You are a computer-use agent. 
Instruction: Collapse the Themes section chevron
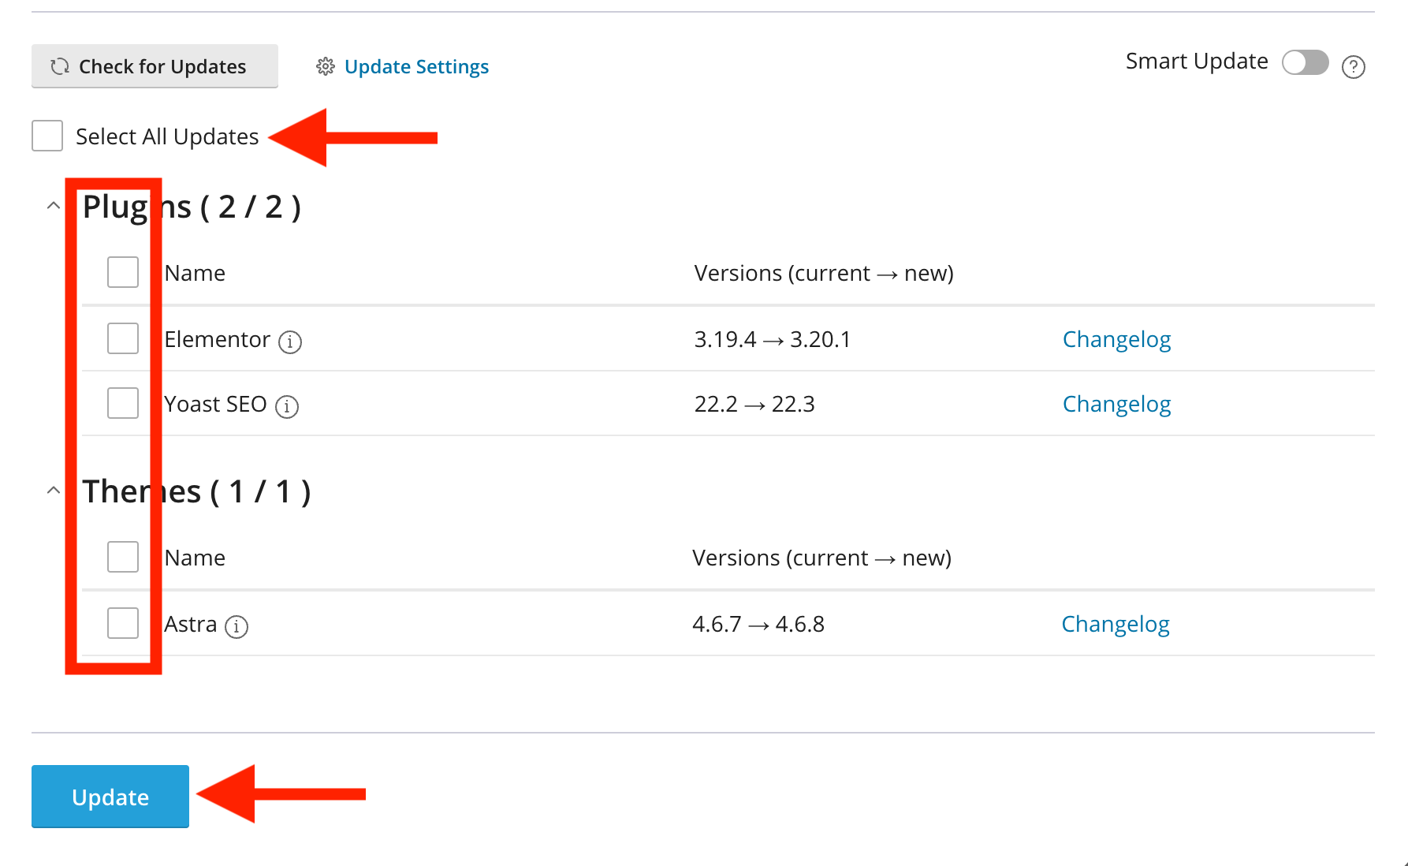tap(54, 491)
